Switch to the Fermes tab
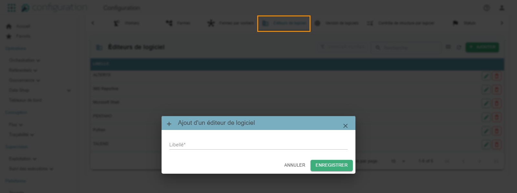Screen dimensions: 517x193 coord(178,23)
